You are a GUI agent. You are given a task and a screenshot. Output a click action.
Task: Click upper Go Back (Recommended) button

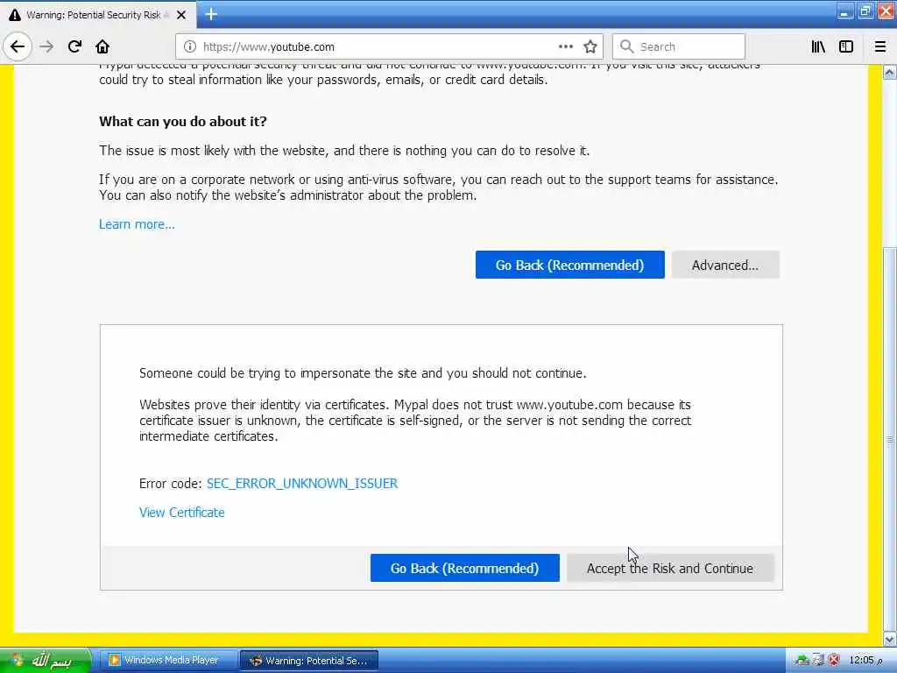pyautogui.click(x=569, y=265)
